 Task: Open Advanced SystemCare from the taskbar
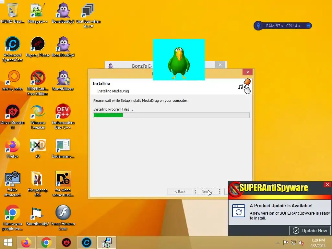click(86, 243)
